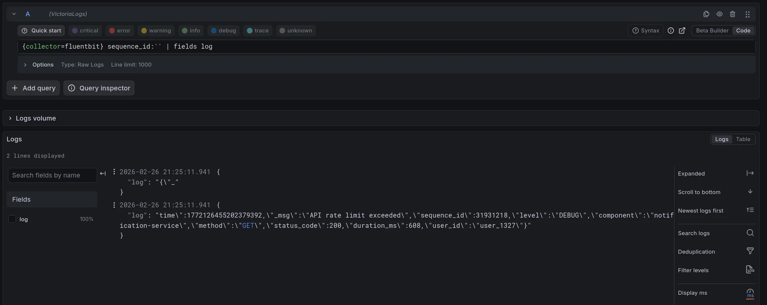Open Filter levels log icon

(750, 270)
